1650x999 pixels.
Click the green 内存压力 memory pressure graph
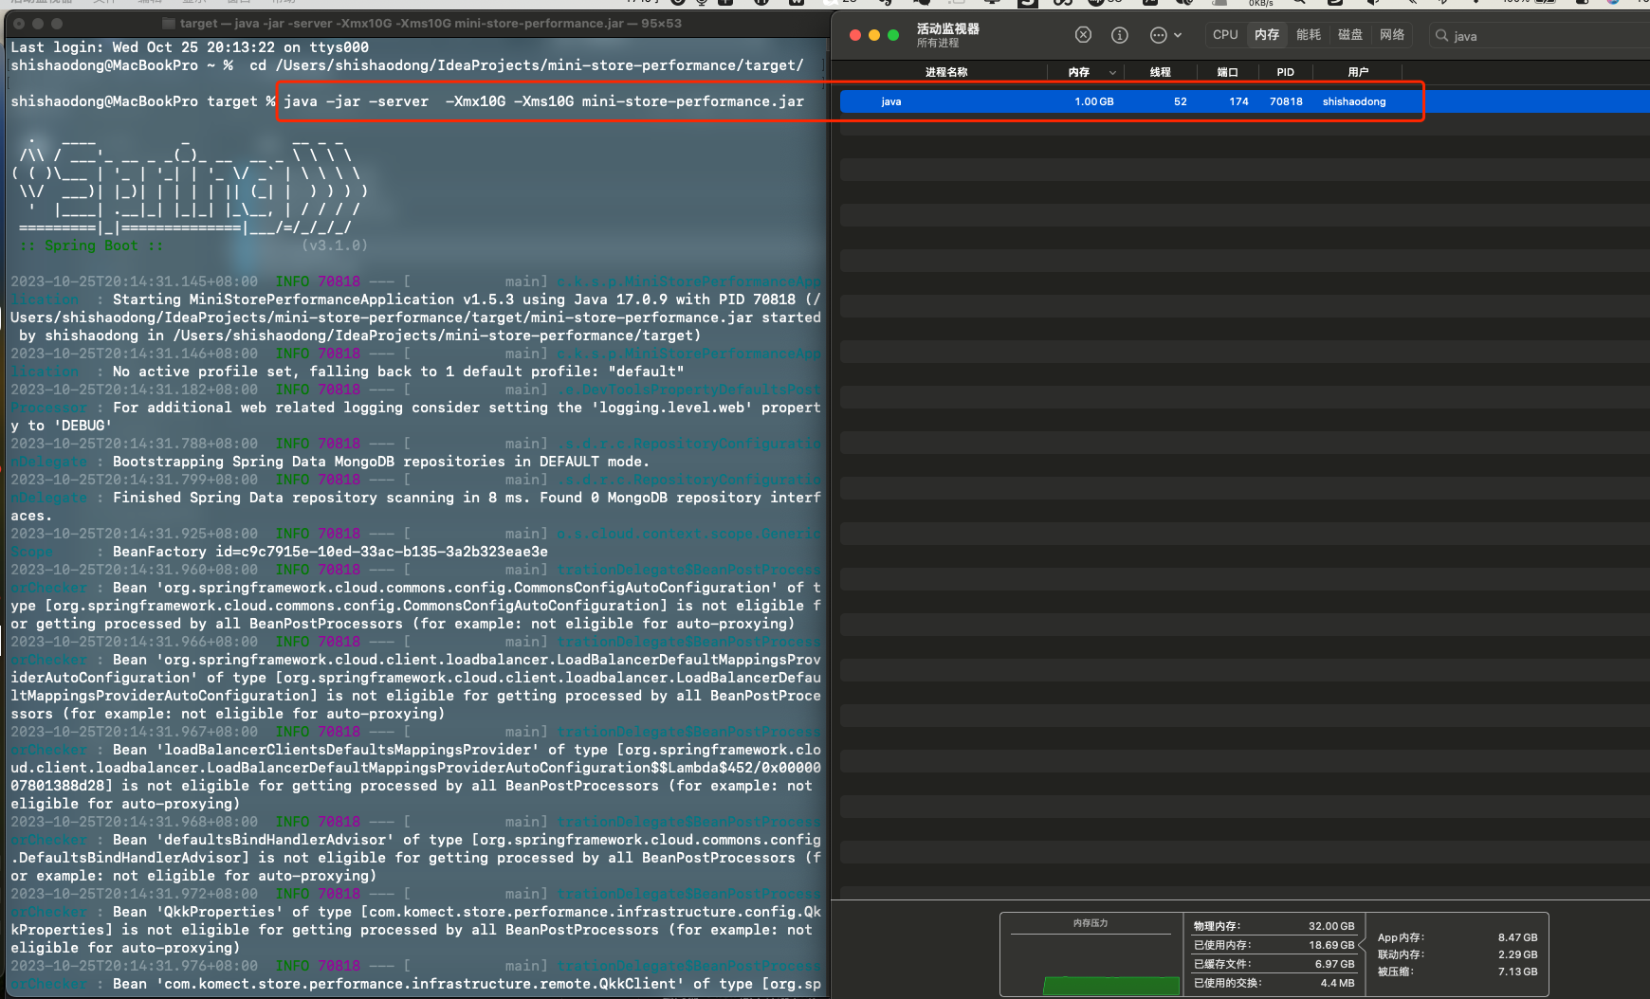click(1110, 986)
